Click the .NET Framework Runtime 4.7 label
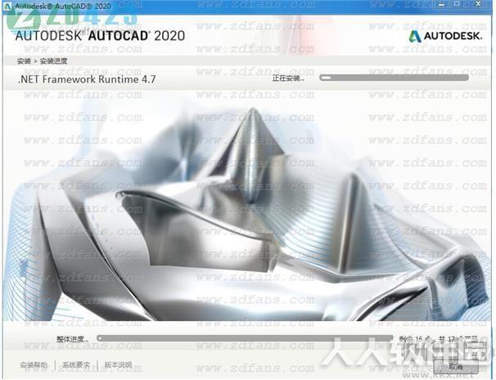Screen dimensions: 496x380 tap(87, 79)
